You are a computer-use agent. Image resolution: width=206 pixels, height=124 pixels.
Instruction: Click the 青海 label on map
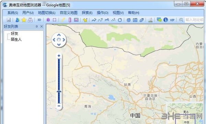point(88,107)
